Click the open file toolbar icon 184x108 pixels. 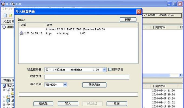[x=11, y=15]
